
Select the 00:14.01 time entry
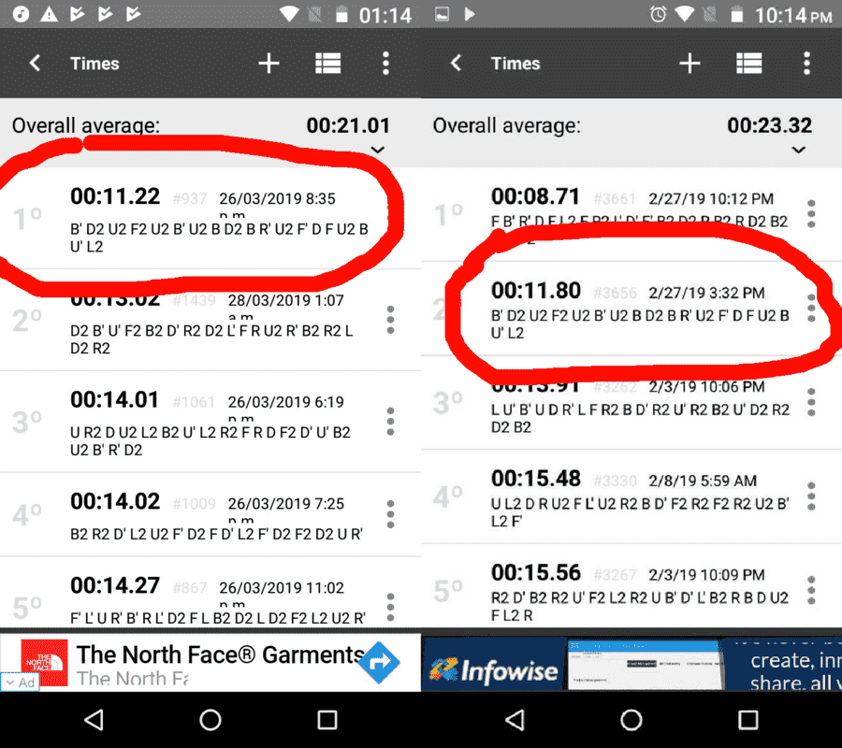click(x=210, y=422)
